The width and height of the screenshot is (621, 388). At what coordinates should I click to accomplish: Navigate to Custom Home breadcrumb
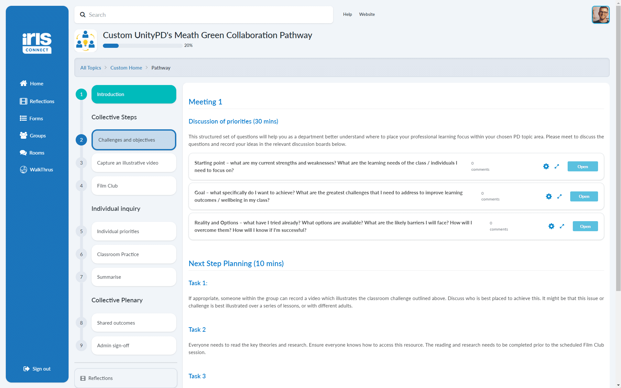(126, 68)
